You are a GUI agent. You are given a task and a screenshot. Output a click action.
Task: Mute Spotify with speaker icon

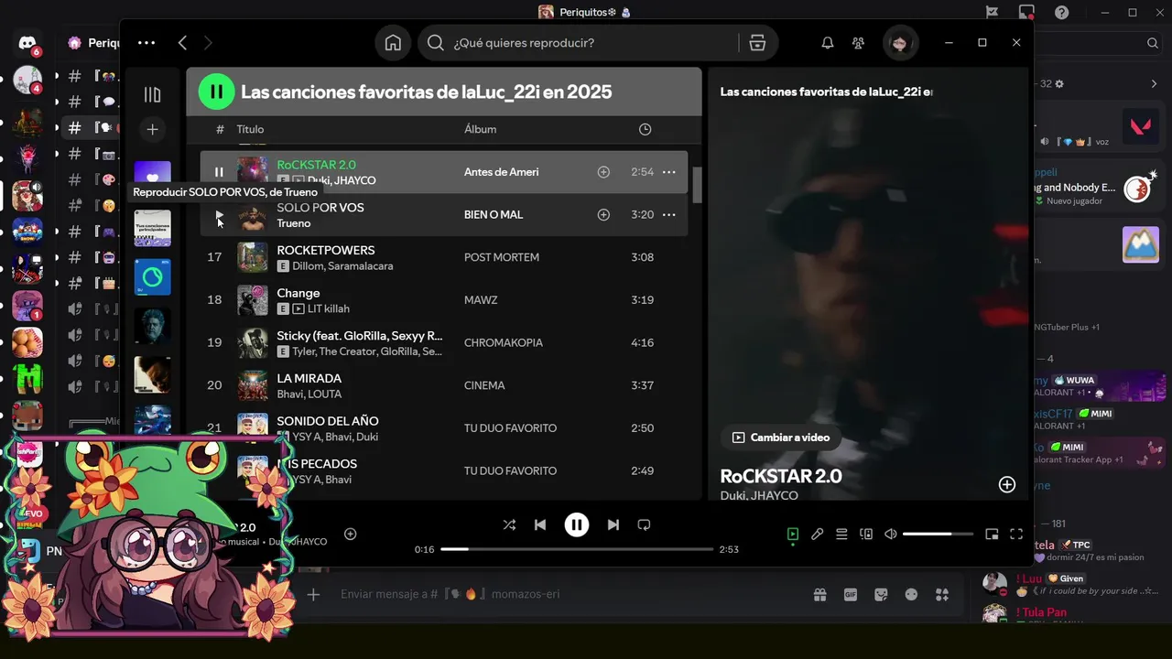pos(891,535)
